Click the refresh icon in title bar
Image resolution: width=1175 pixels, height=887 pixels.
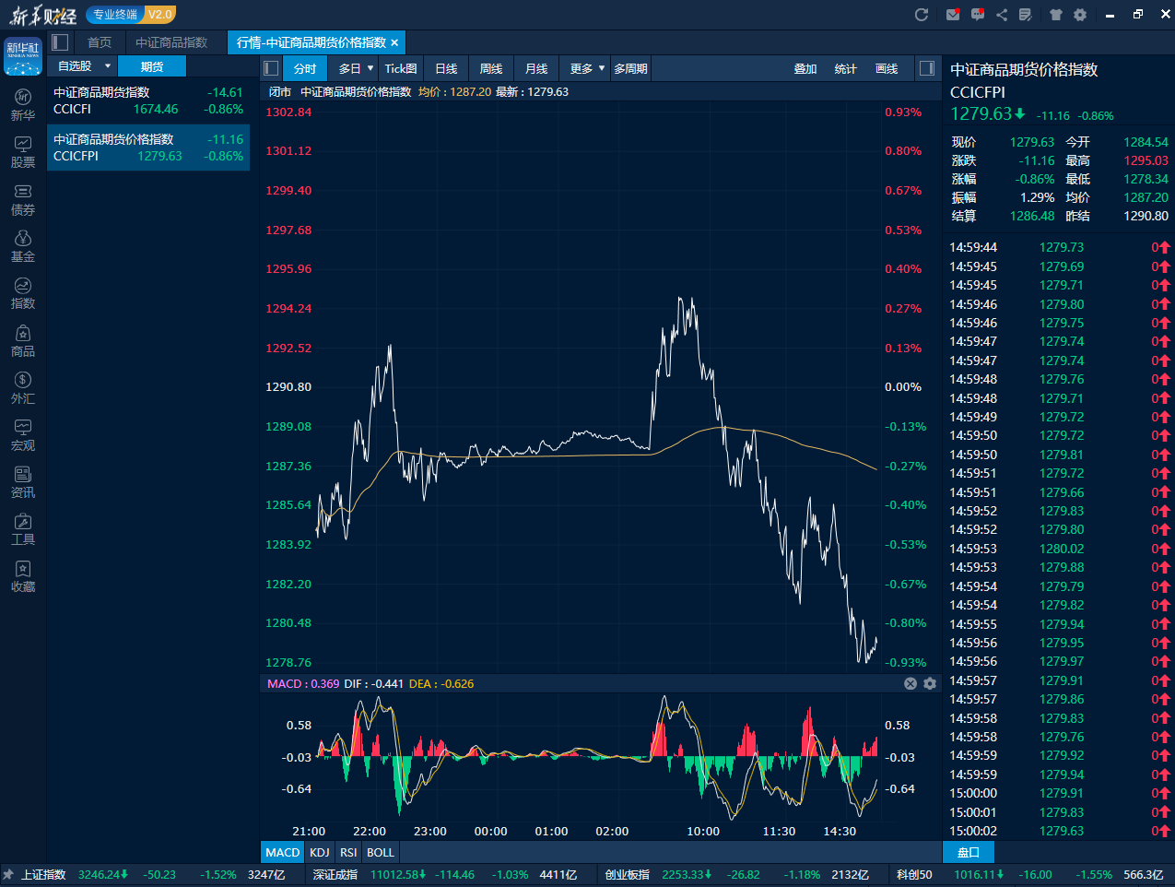click(921, 15)
